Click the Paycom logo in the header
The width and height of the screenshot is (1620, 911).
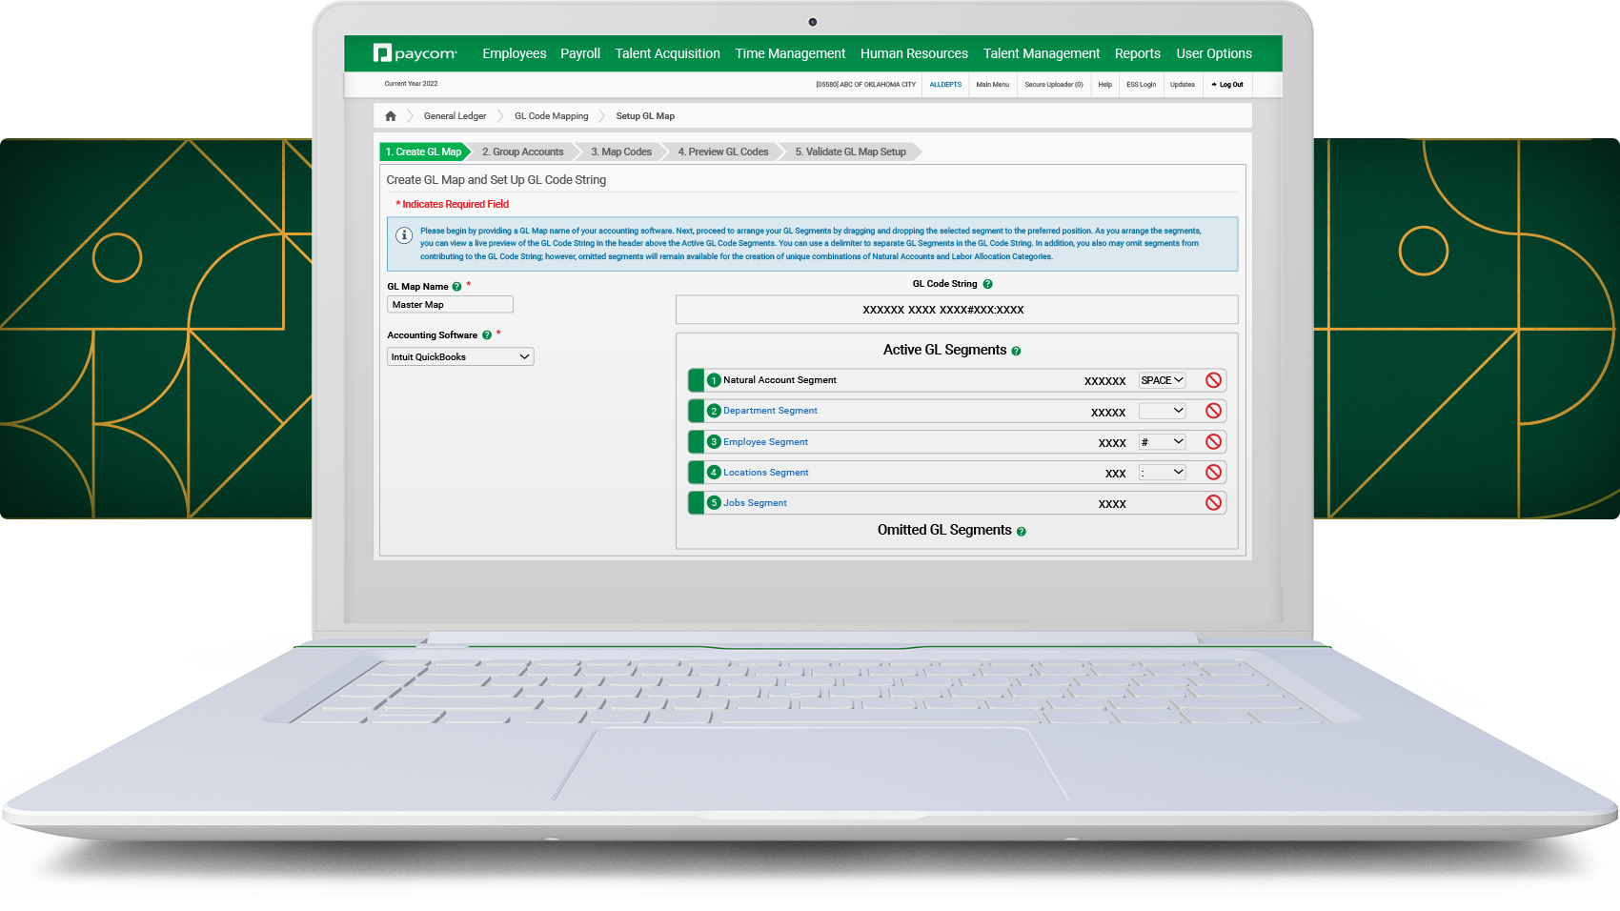click(415, 53)
